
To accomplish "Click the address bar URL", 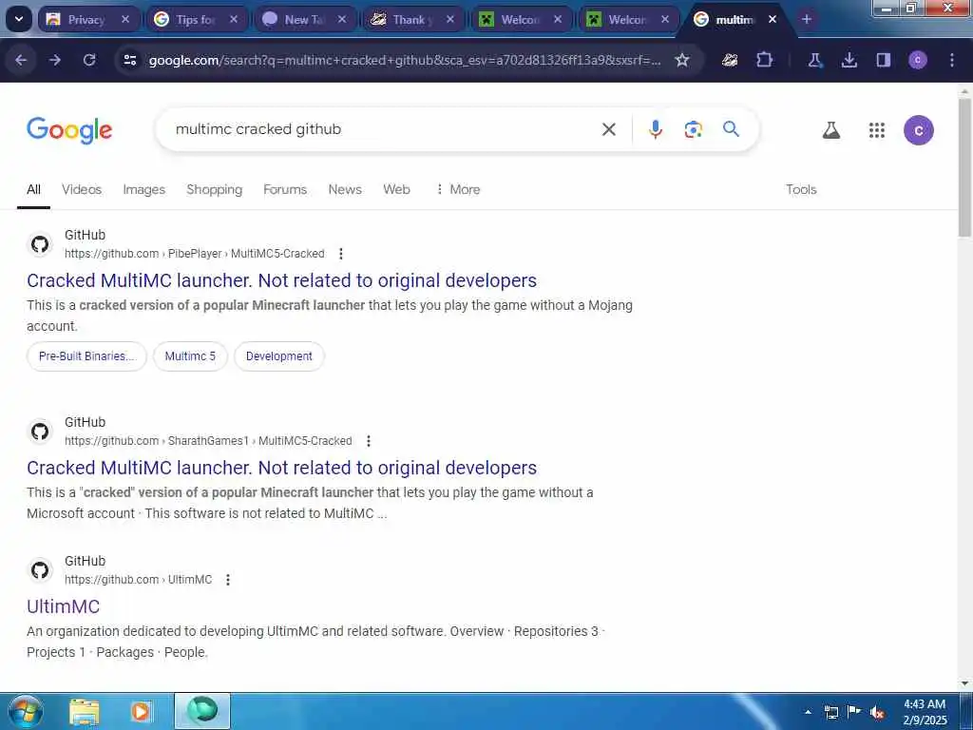I will tap(405, 60).
